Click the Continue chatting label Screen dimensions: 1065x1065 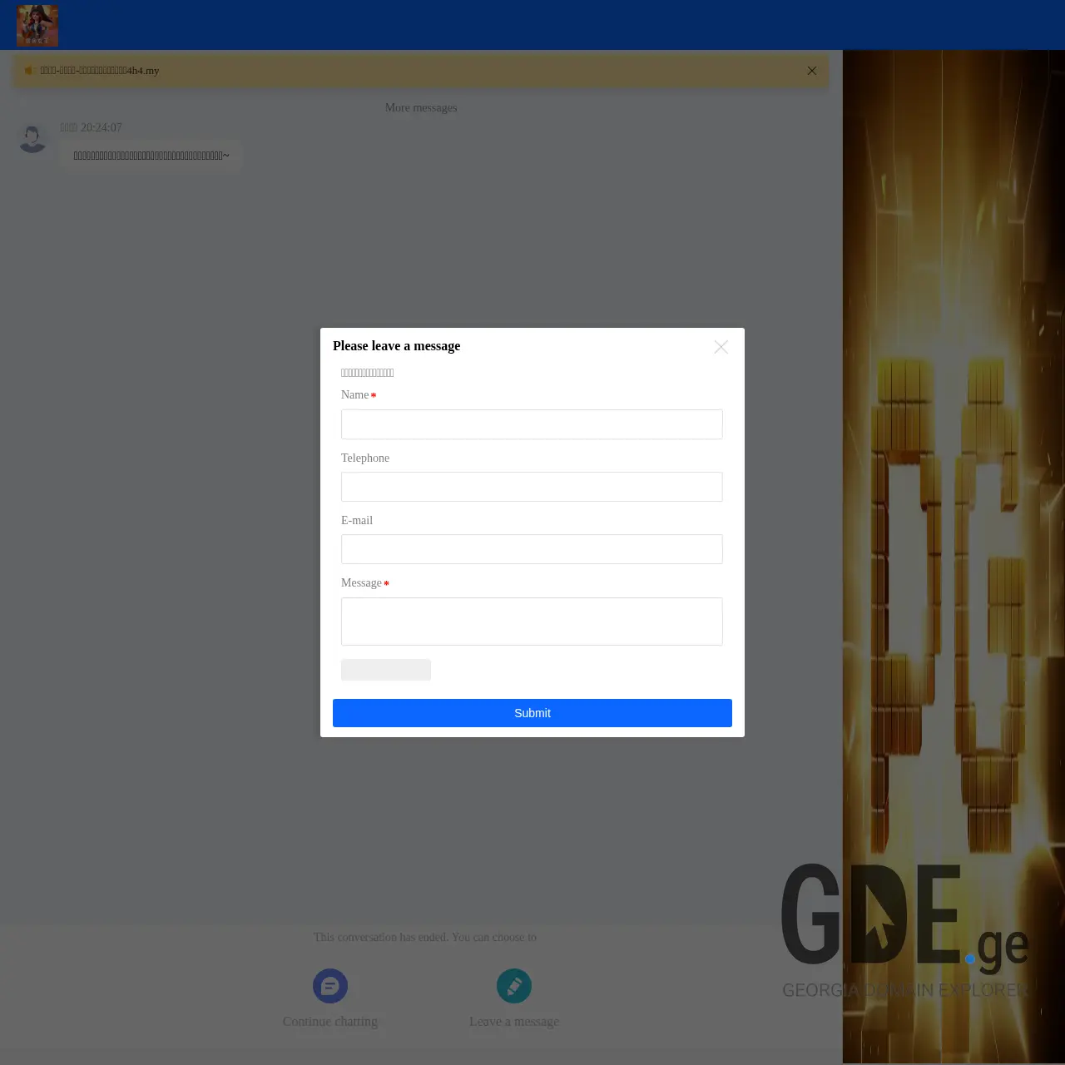point(329,1021)
